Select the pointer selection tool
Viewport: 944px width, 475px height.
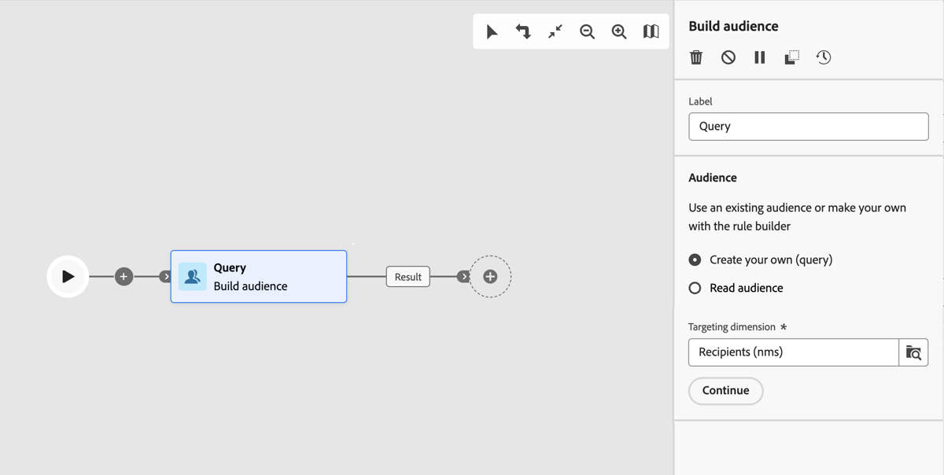coord(491,31)
